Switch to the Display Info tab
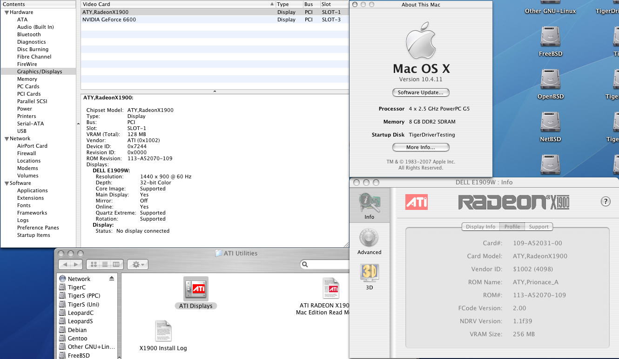This screenshot has width=619, height=359. click(480, 227)
